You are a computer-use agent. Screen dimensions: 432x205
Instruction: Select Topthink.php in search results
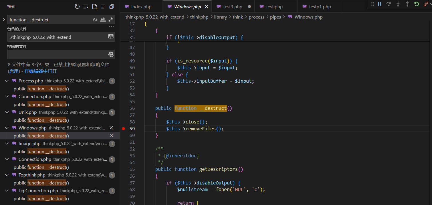(x=32, y=175)
